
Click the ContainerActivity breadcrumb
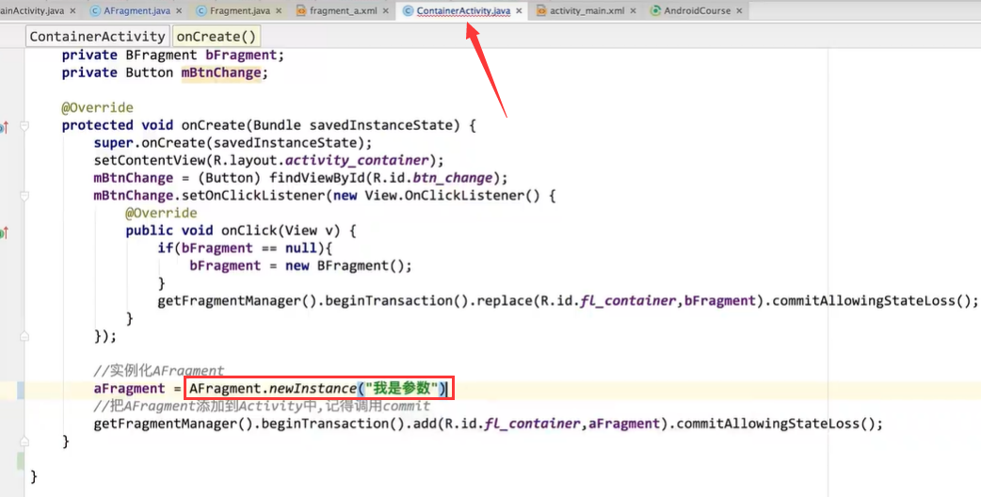pos(97,37)
